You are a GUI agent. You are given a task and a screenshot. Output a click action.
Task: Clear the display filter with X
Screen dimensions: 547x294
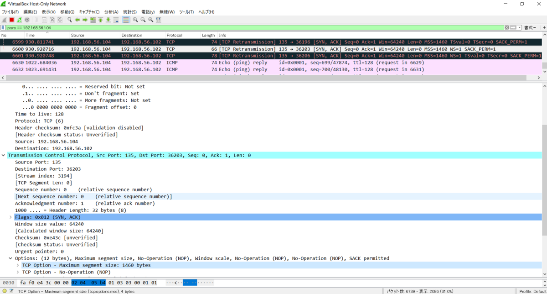[506, 28]
